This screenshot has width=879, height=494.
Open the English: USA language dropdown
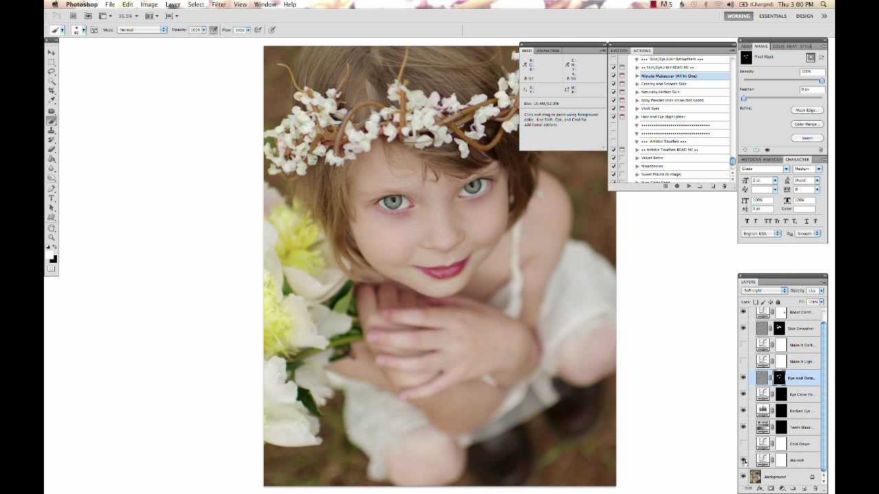click(761, 234)
